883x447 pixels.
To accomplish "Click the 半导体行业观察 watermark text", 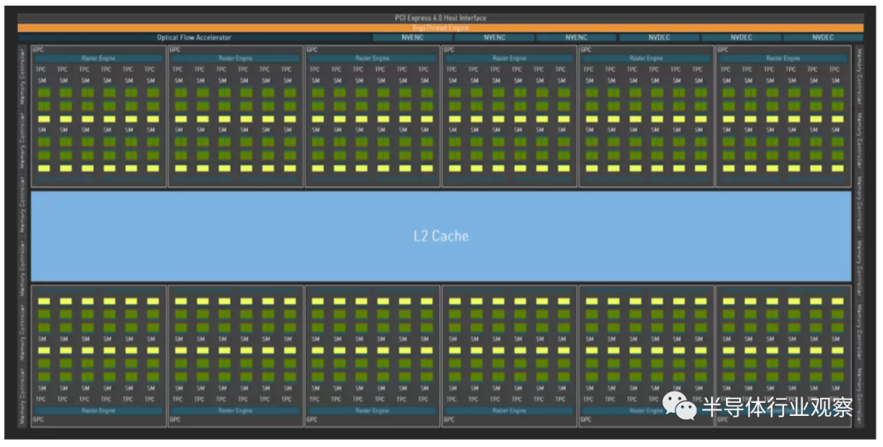I will pos(778,408).
